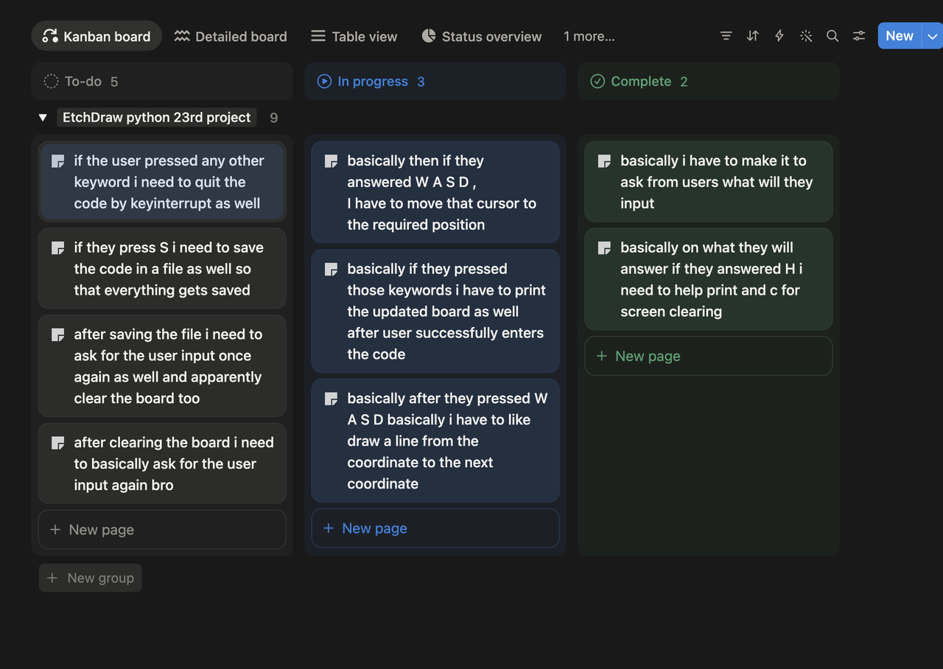Click page icon on keyinterrupt quit card

57,161
